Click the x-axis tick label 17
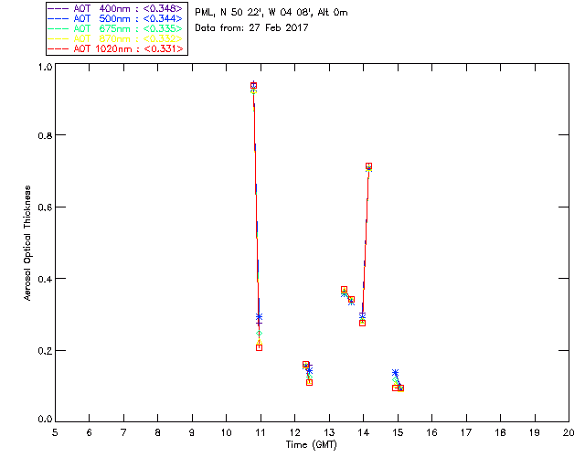The width and height of the screenshot is (585, 468). (466, 432)
